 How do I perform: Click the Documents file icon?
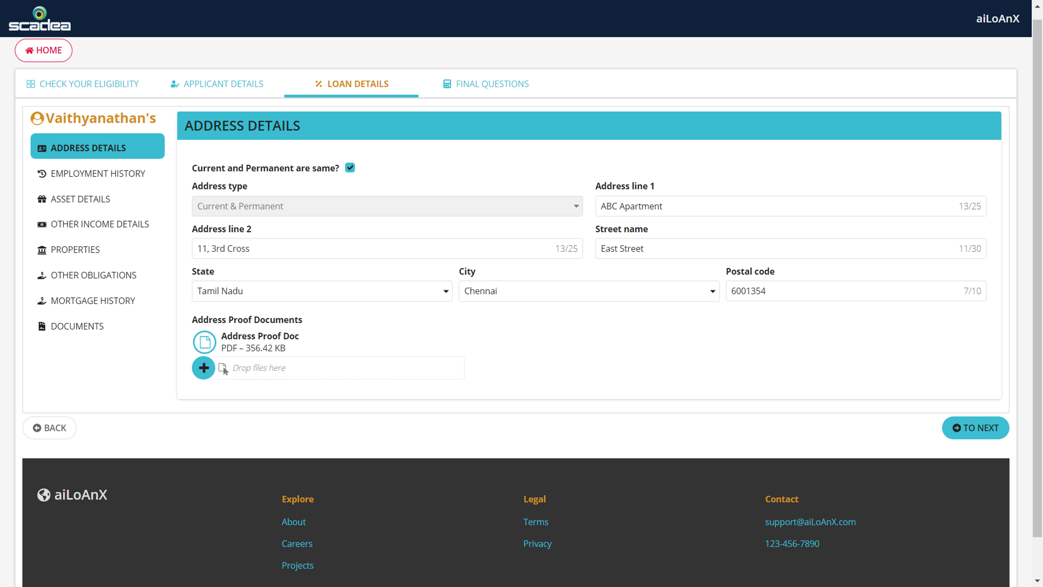[x=42, y=326]
